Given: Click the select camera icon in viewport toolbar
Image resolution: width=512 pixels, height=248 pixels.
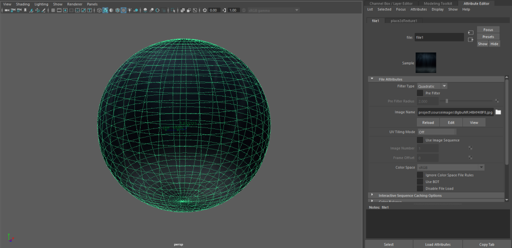Looking at the screenshot, I should point(7,10).
